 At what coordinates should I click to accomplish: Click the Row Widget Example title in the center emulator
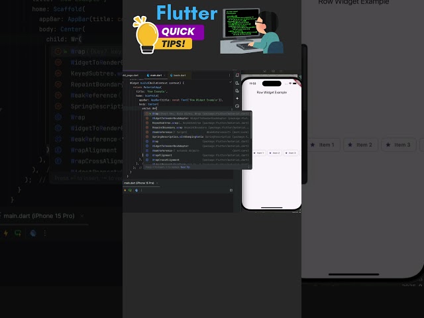(x=272, y=93)
